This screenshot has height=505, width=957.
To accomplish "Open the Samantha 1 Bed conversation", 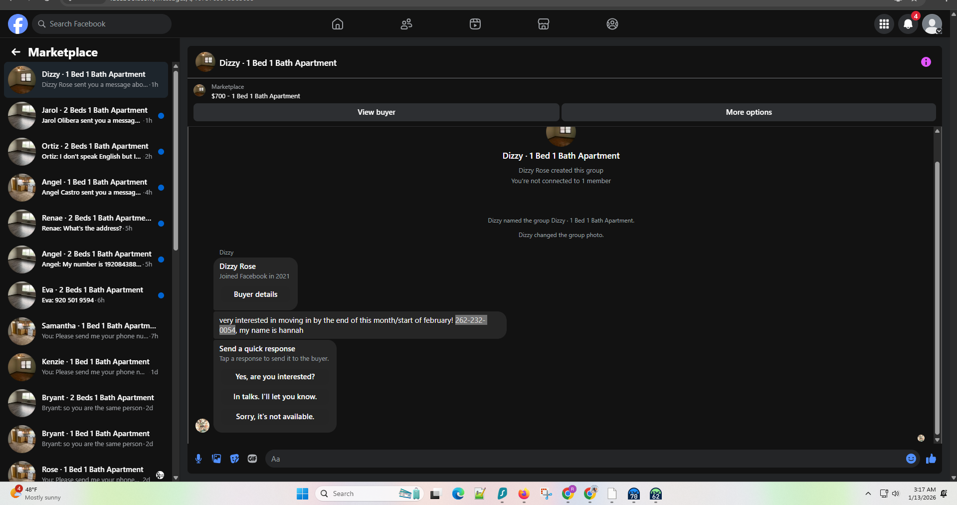I will 86,331.
